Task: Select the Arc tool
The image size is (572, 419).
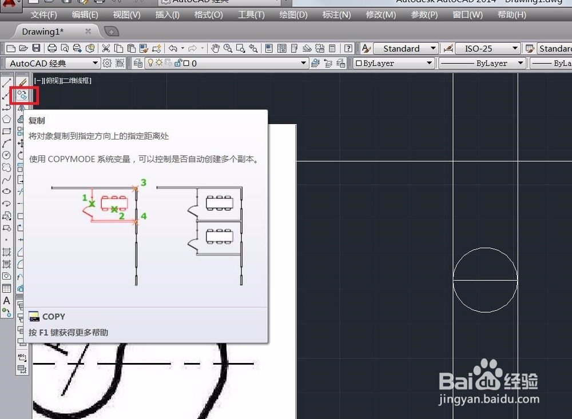Action: (x=6, y=143)
